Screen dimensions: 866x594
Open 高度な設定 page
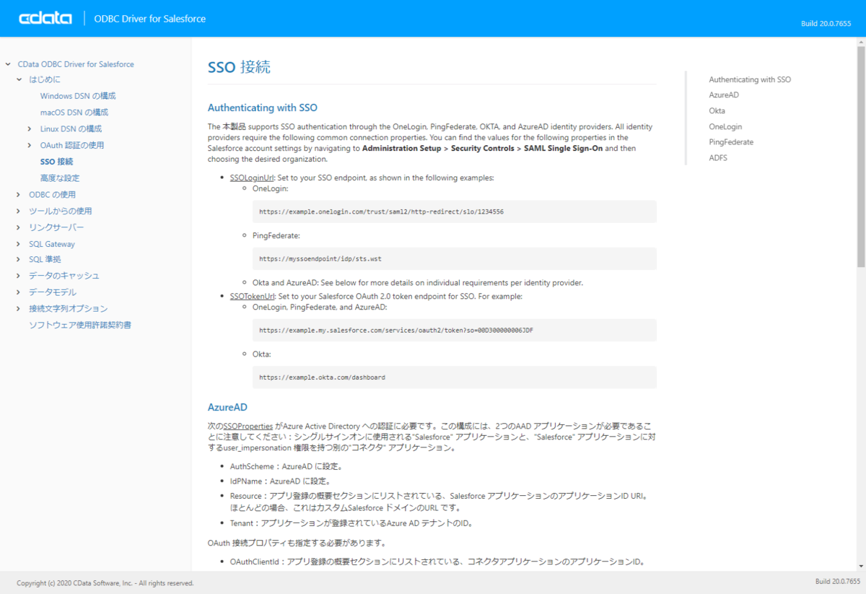(x=60, y=178)
